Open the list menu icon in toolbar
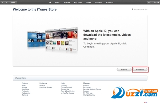Screen dimensions: 160x103 [149, 2]
